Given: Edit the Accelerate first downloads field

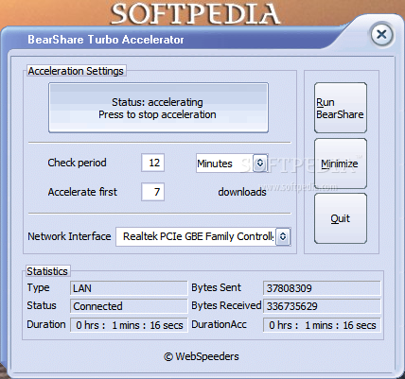Looking at the screenshot, I should click(152, 192).
